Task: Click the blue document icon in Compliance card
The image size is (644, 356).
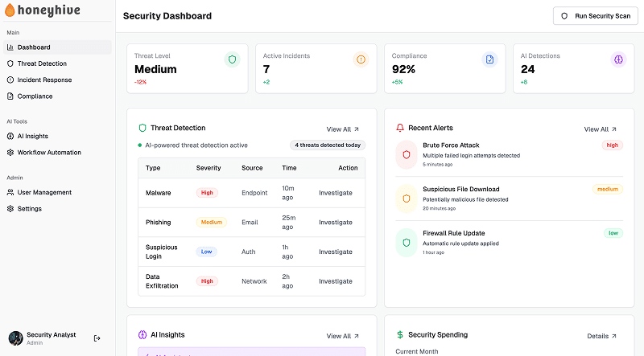Action: coord(489,59)
